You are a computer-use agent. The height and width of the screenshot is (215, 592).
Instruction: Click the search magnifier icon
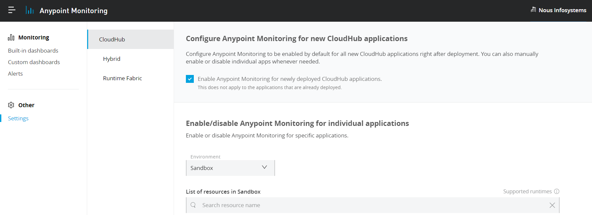pos(193,205)
